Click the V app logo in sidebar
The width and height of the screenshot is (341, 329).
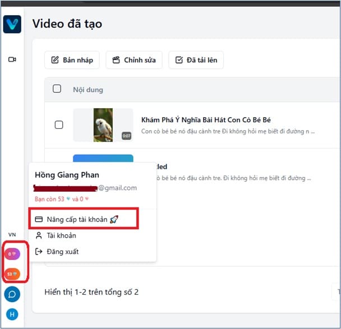(12, 24)
